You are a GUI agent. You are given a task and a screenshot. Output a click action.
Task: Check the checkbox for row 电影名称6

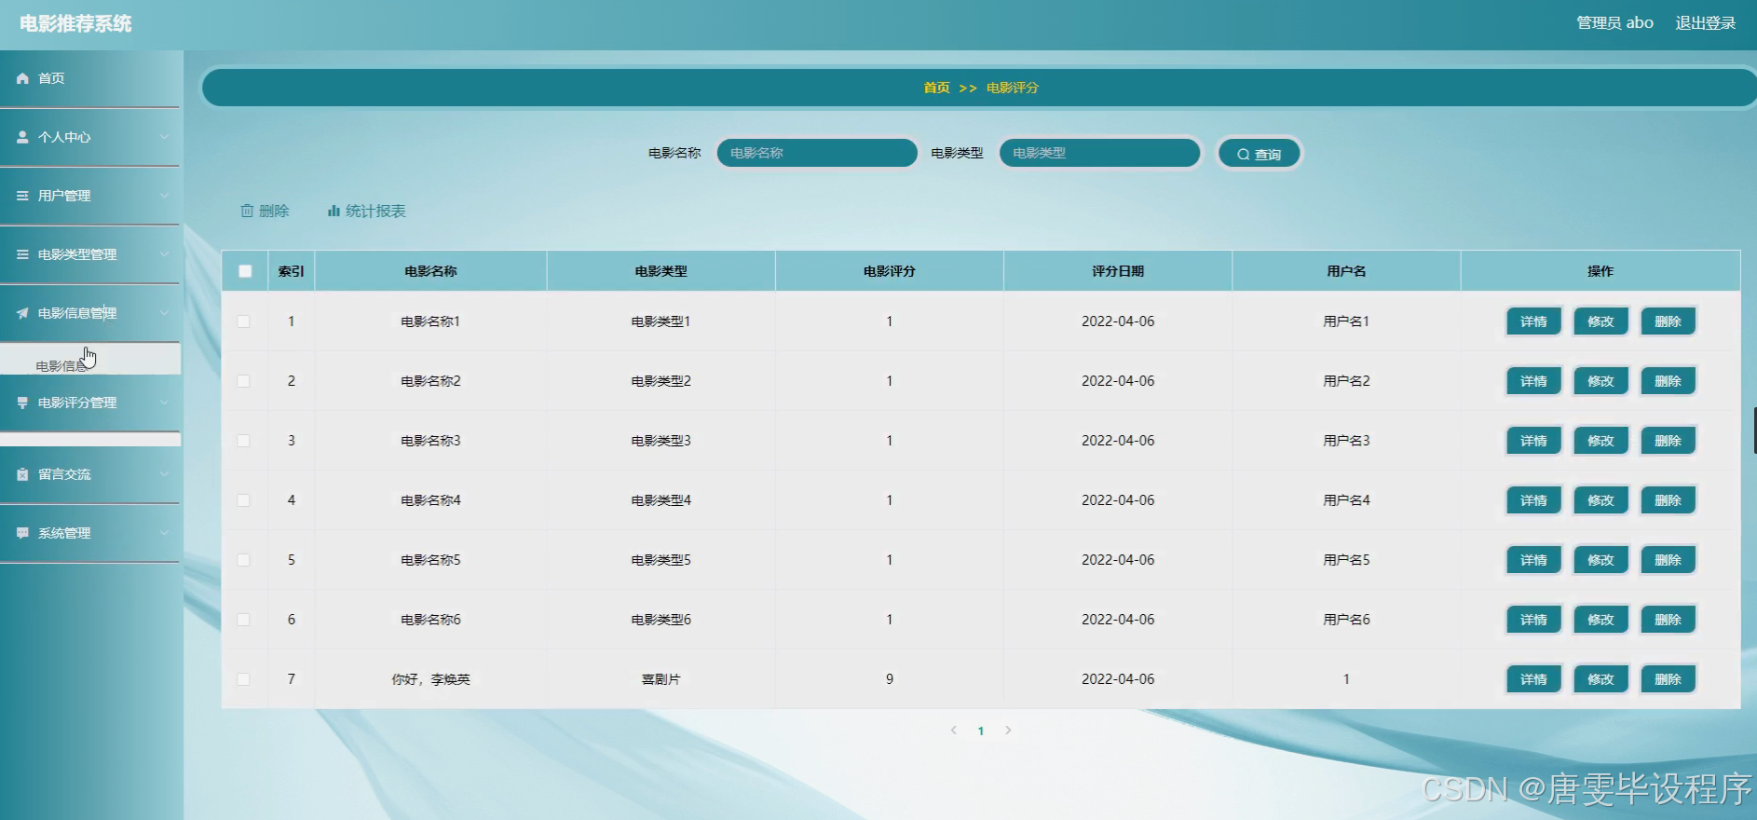tap(244, 620)
